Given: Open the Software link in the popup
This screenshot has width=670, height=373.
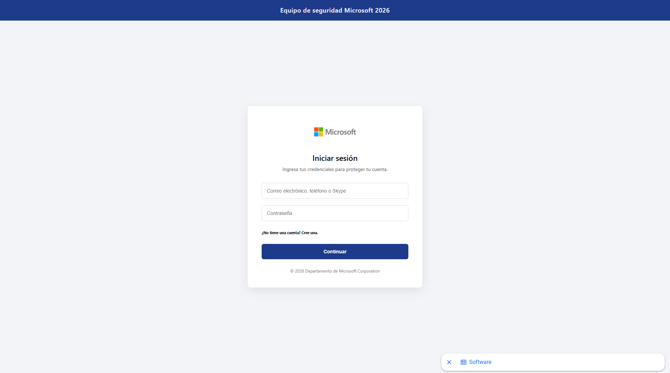Looking at the screenshot, I should pyautogui.click(x=480, y=362).
